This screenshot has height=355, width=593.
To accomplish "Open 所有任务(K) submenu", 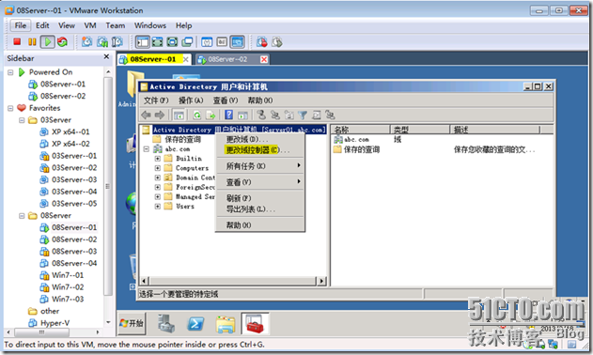I will tap(260, 166).
